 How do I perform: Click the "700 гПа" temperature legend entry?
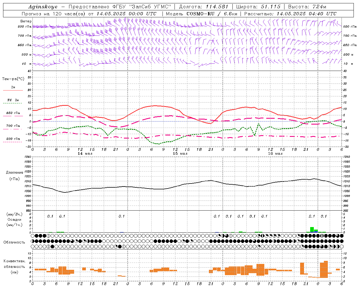coord(13,126)
